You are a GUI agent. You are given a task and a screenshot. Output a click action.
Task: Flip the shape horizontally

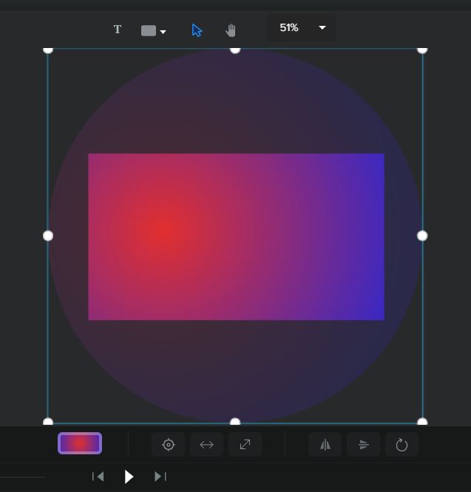325,445
